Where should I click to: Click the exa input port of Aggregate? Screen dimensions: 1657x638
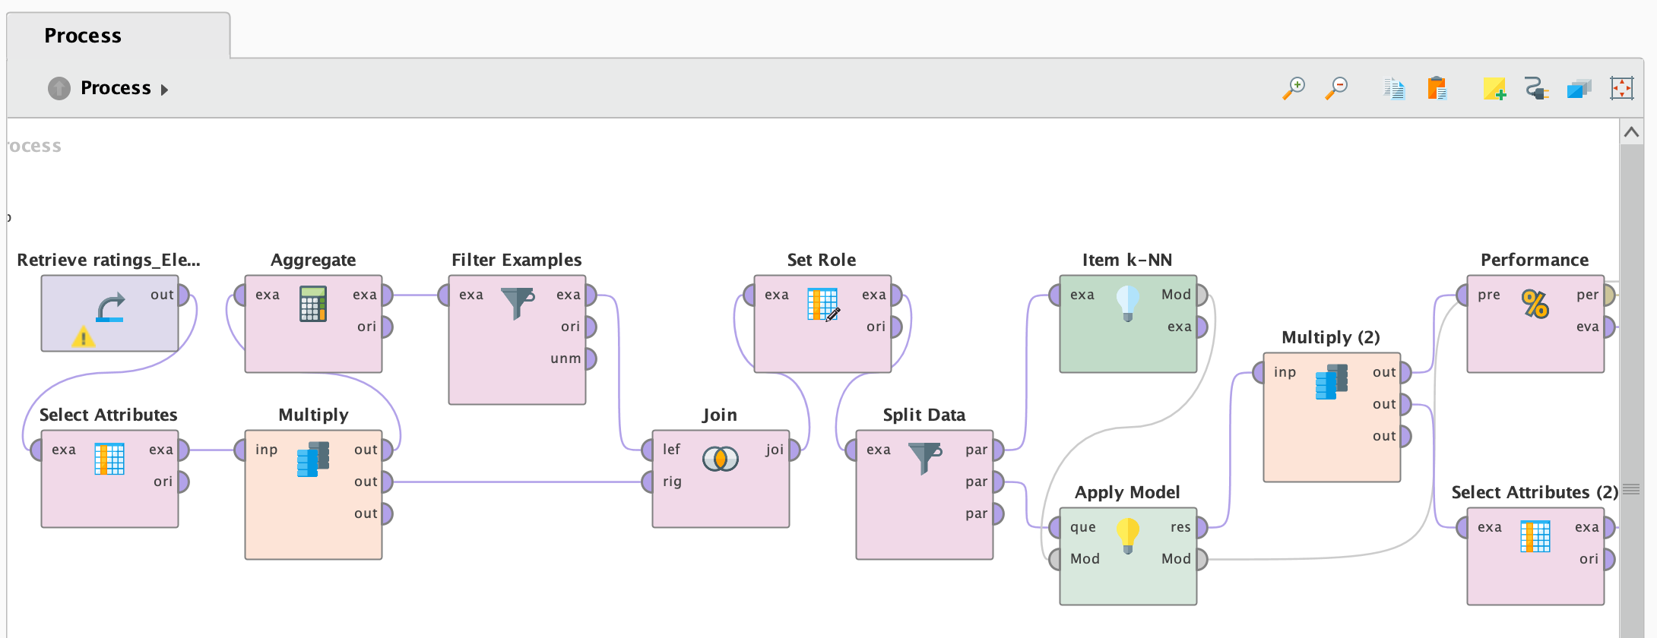click(240, 295)
